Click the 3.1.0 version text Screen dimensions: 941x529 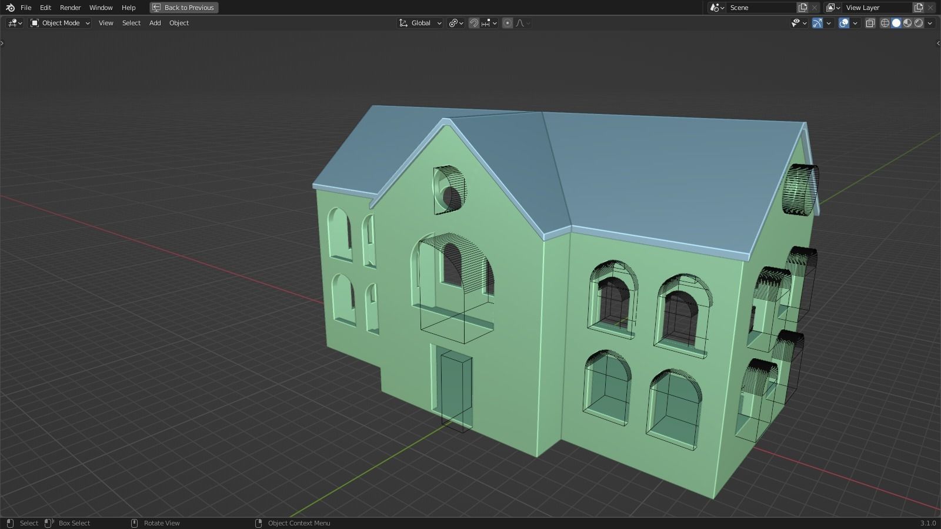pyautogui.click(x=928, y=523)
